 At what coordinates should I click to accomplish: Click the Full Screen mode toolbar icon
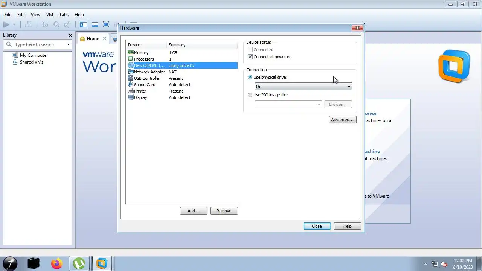[106, 24]
